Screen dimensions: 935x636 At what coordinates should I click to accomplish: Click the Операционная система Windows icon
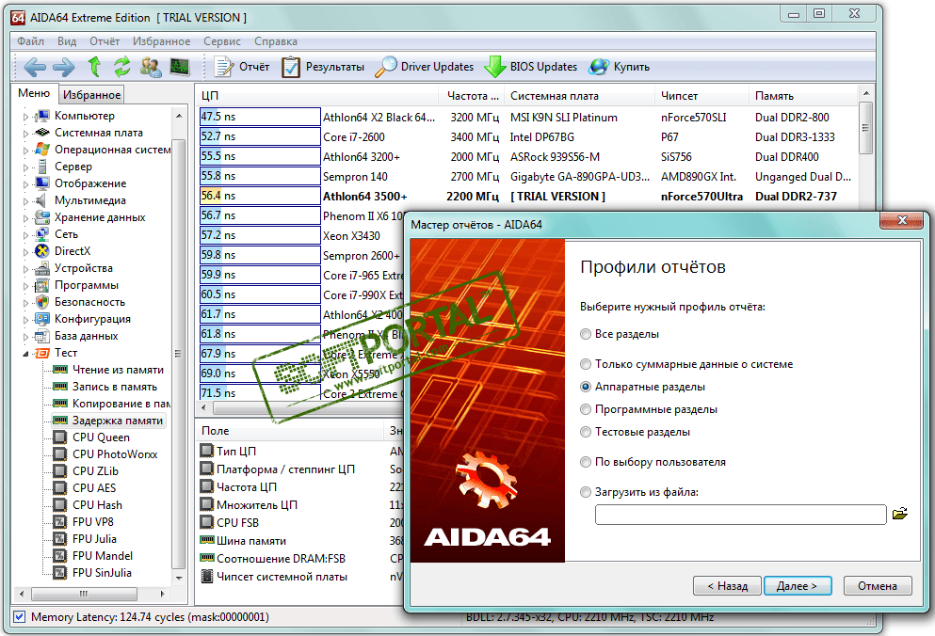point(41,149)
